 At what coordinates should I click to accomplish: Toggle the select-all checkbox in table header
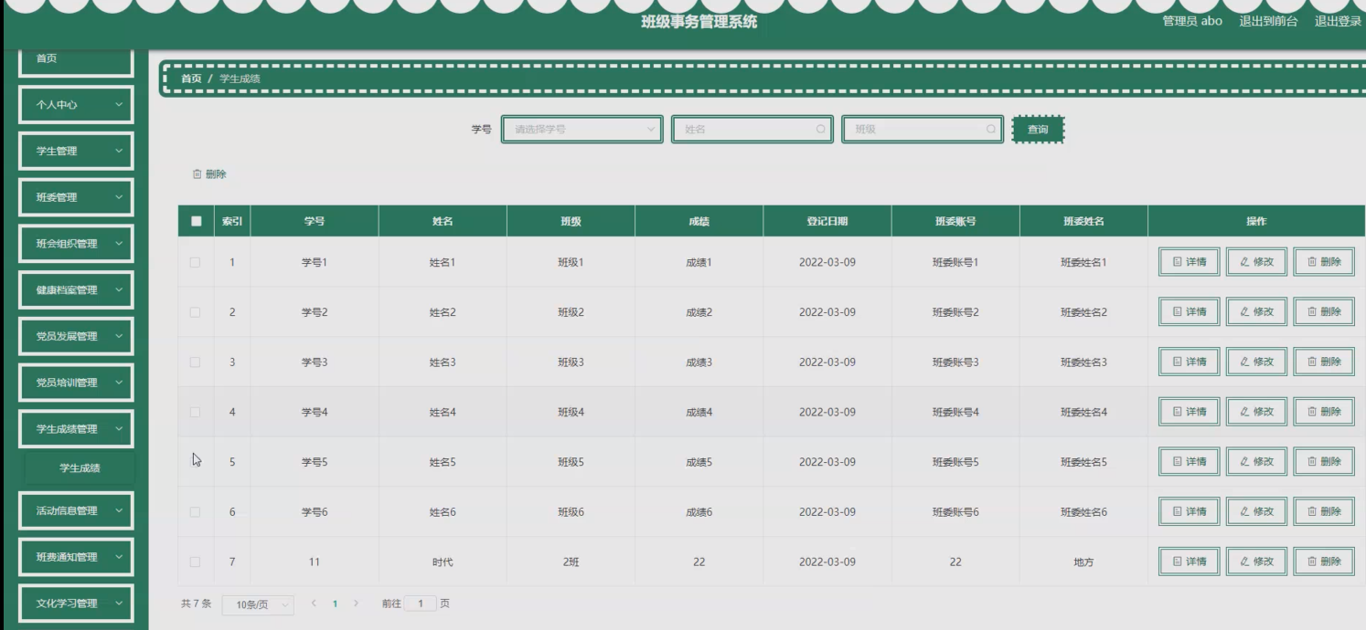pyautogui.click(x=196, y=221)
